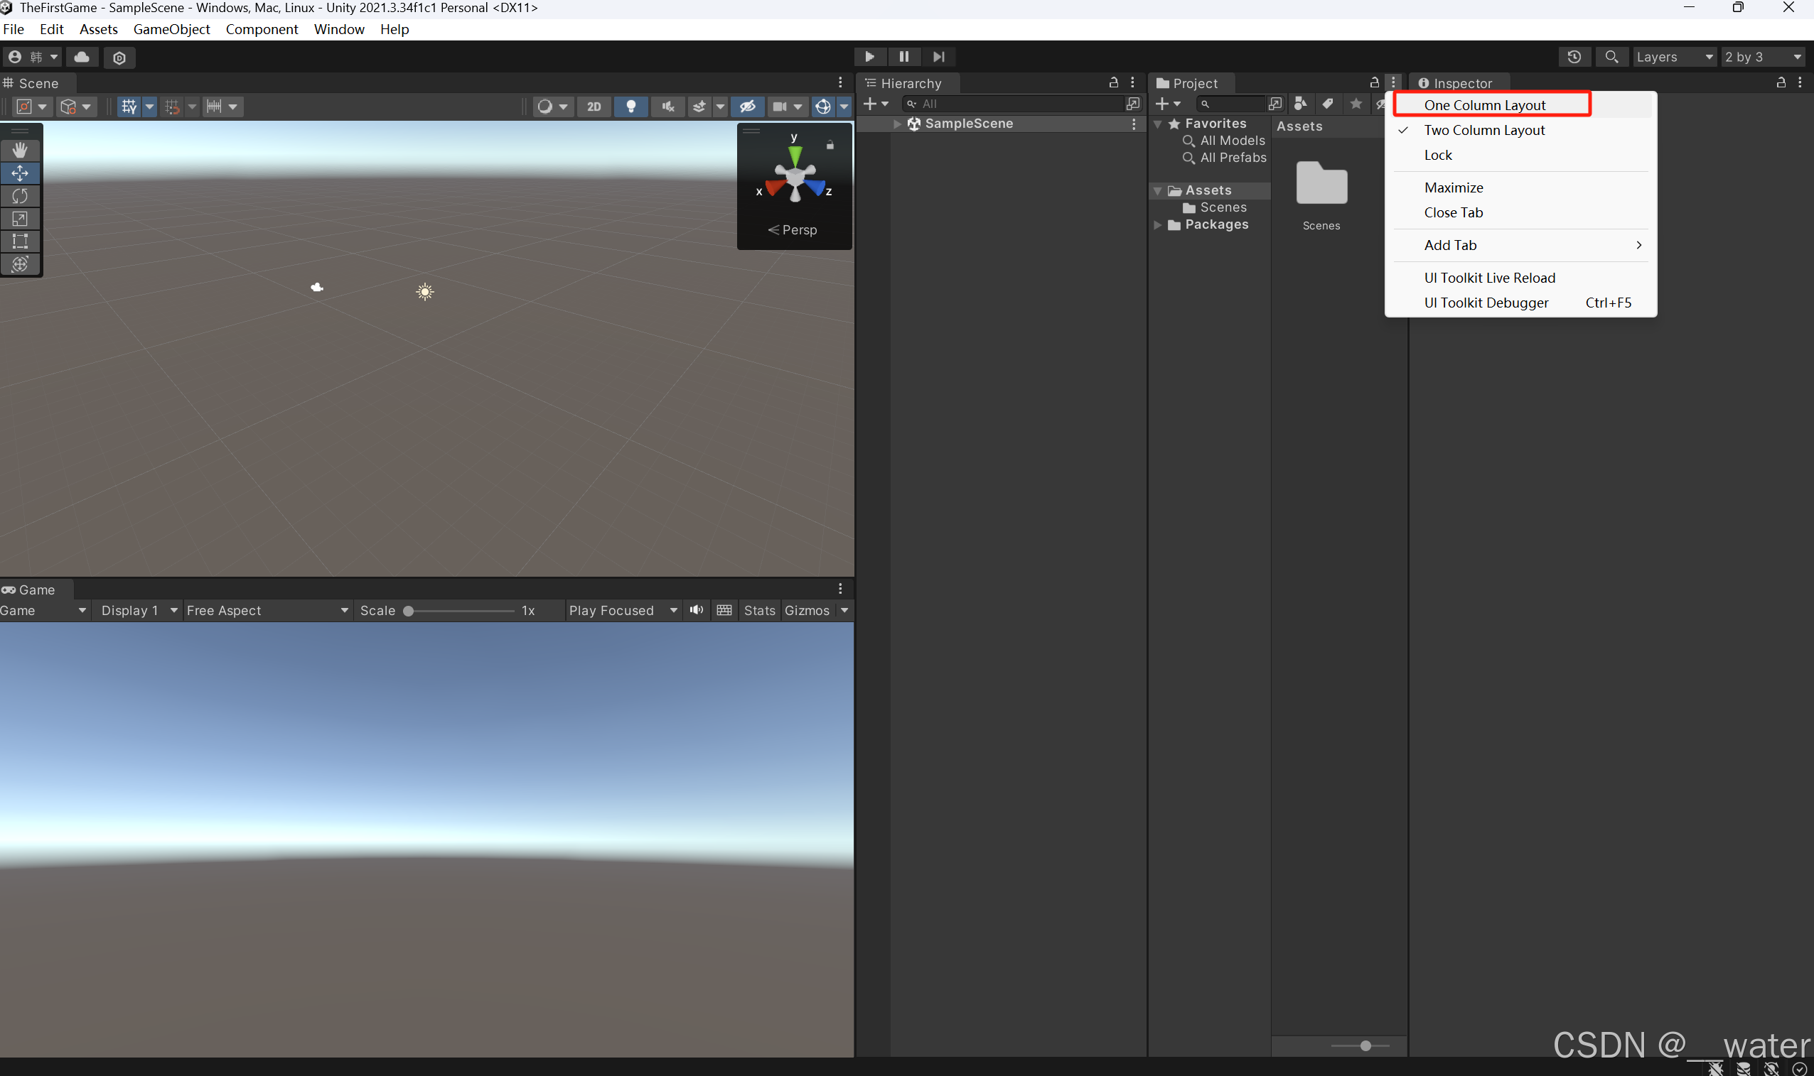The width and height of the screenshot is (1814, 1076).
Task: Click Close Tab in context menu
Action: 1454,212
